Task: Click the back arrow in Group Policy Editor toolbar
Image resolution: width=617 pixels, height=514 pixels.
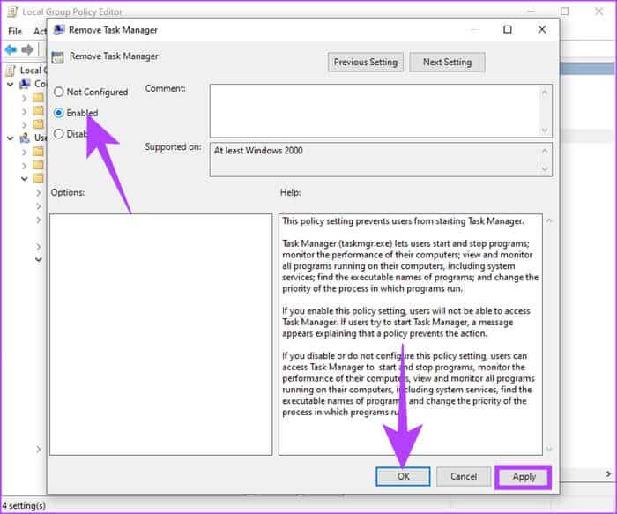Action: [x=11, y=49]
